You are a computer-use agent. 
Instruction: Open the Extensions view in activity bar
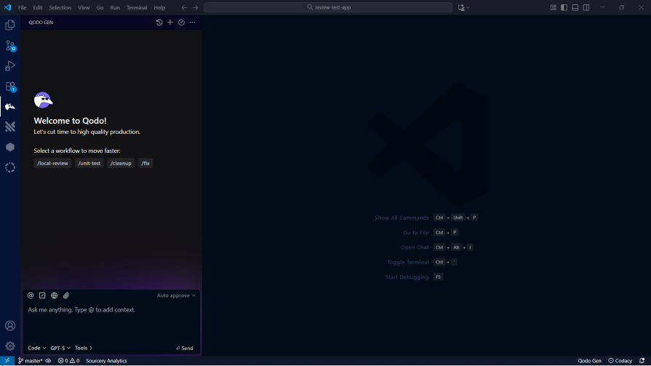[x=10, y=86]
